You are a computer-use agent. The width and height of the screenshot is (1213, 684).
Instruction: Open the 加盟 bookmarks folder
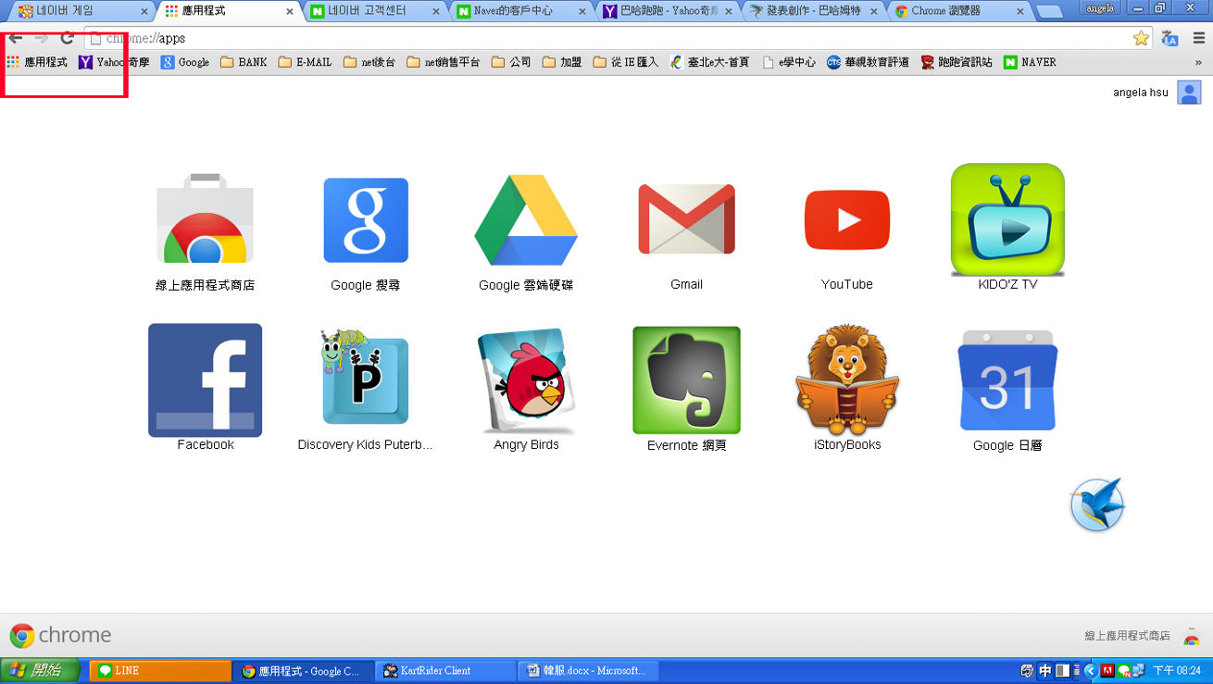[561, 62]
